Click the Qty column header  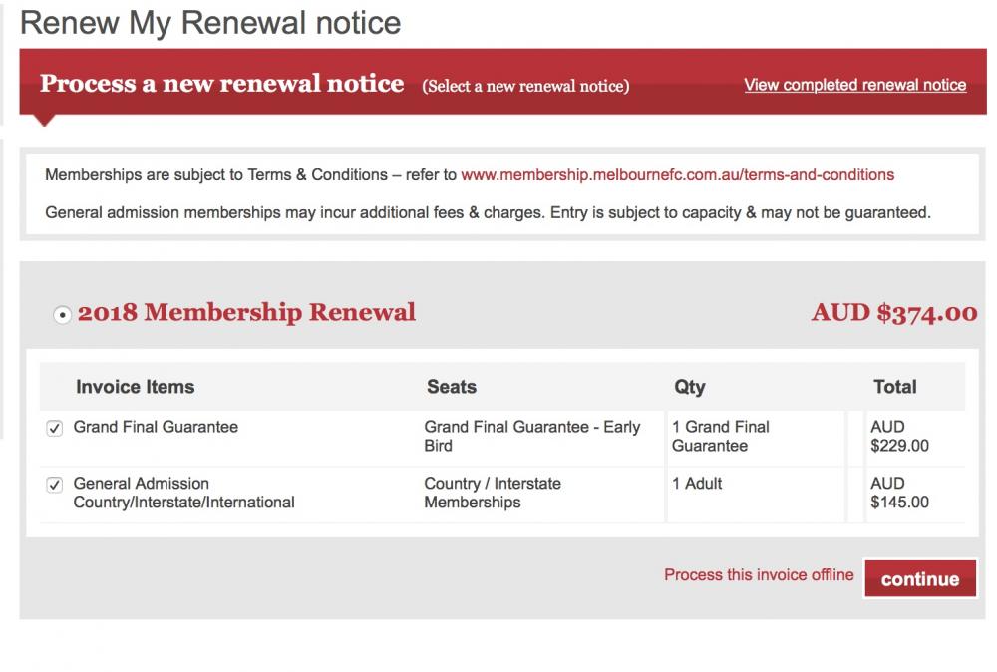(689, 387)
